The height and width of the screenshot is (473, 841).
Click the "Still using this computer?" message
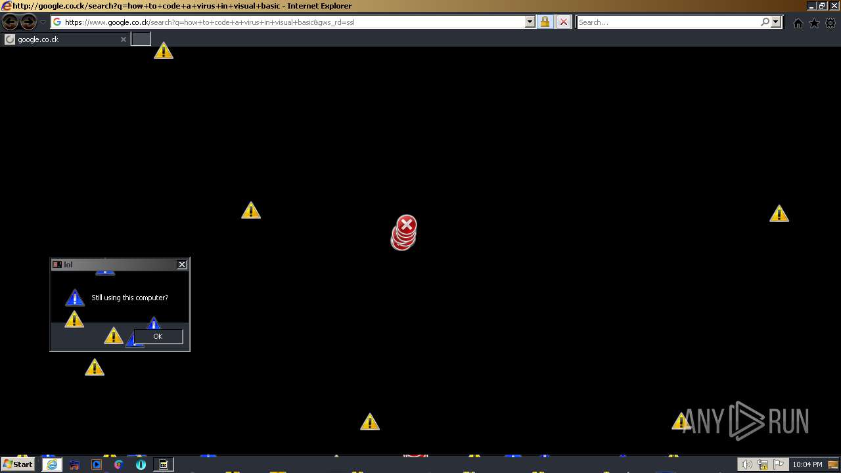click(130, 298)
